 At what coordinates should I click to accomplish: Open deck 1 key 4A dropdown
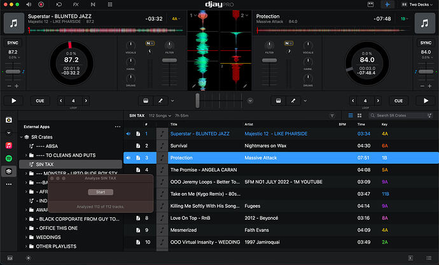(x=176, y=18)
